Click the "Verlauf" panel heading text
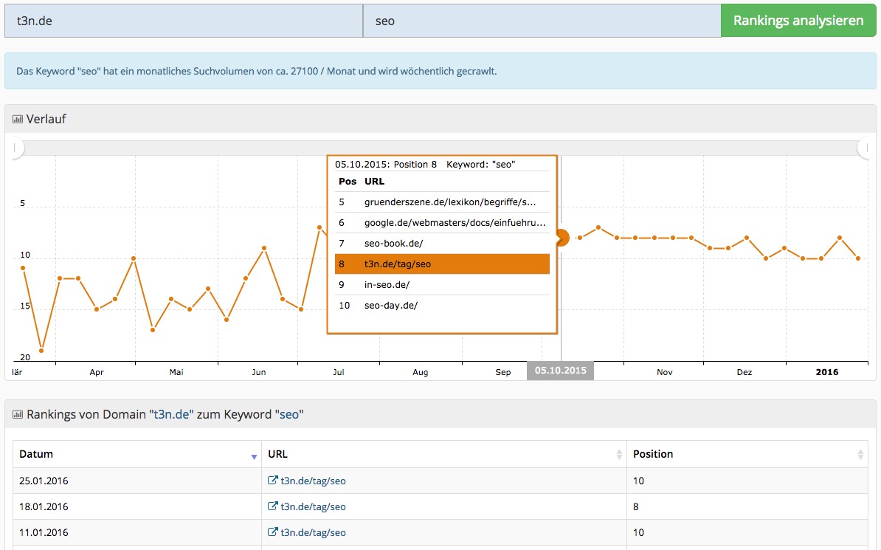Screen dimensions: 881x550 pyautogui.click(x=46, y=119)
